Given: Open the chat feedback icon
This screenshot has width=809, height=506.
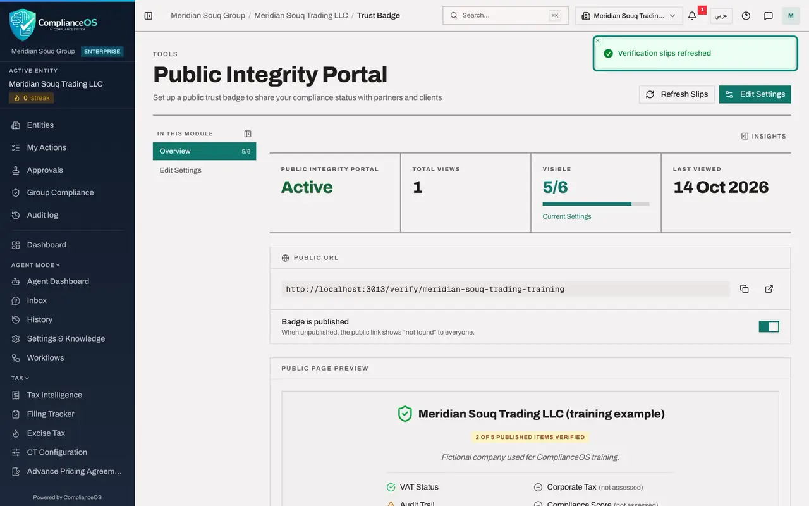Looking at the screenshot, I should (x=769, y=16).
